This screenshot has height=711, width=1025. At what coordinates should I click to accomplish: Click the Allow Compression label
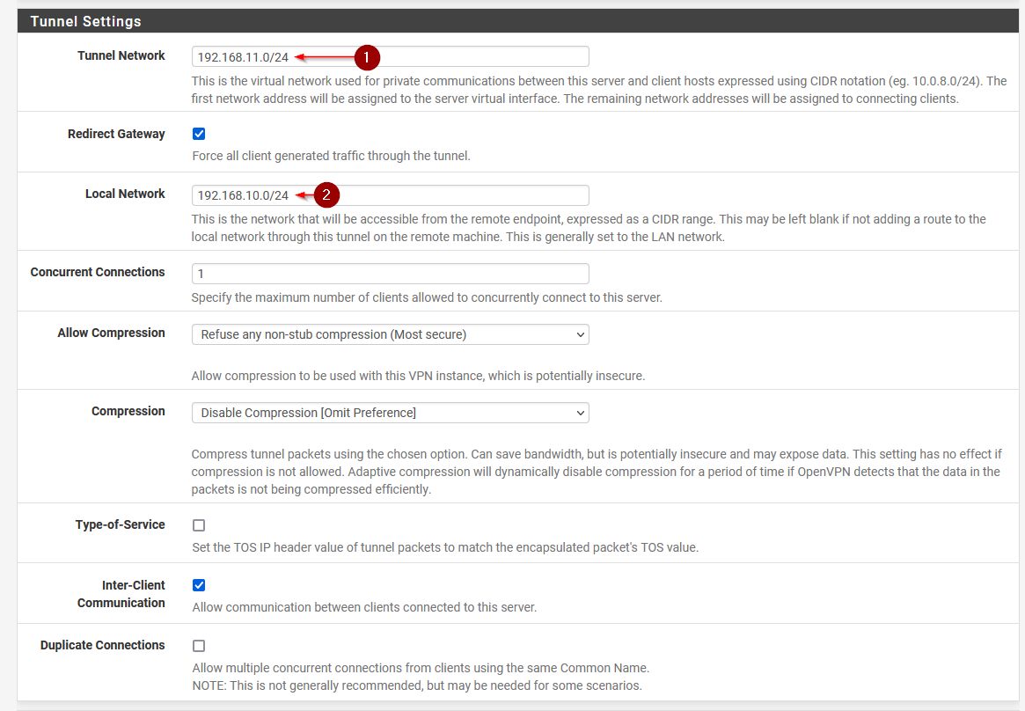[x=111, y=333]
